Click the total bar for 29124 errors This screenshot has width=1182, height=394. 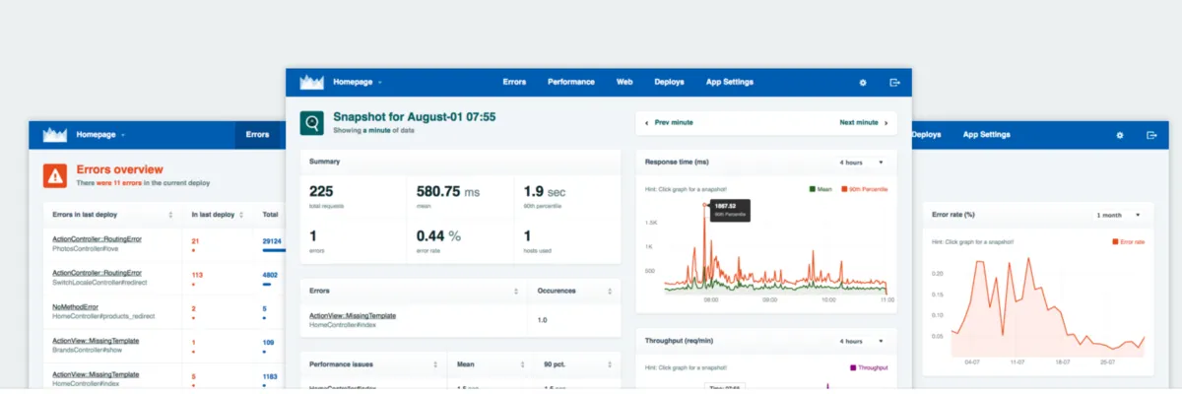pyautogui.click(x=274, y=250)
